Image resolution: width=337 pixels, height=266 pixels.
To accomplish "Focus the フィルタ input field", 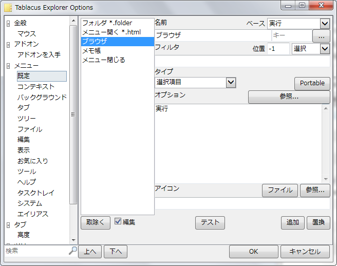I will (x=242, y=61).
